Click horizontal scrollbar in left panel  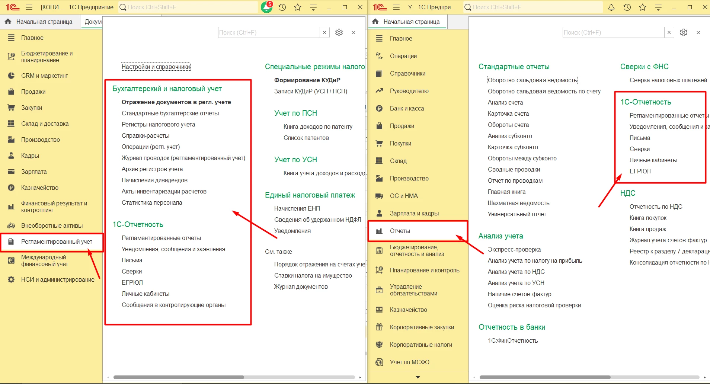[179, 377]
